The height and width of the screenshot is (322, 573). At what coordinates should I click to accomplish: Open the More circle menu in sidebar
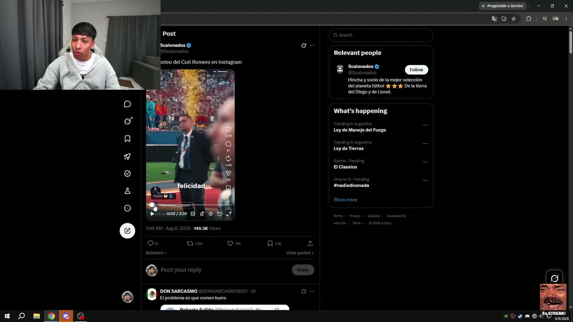click(x=128, y=208)
